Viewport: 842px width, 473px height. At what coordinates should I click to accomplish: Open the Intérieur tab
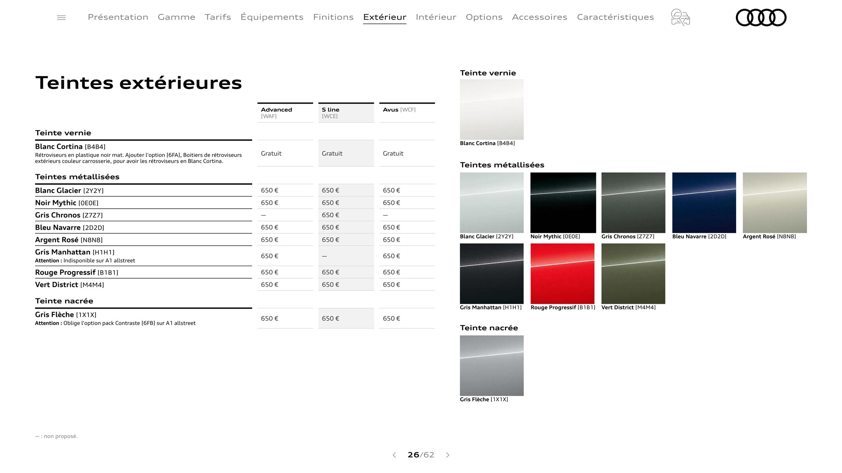click(436, 17)
